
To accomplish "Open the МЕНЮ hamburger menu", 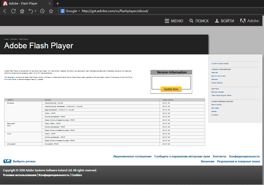I will 174,21.
